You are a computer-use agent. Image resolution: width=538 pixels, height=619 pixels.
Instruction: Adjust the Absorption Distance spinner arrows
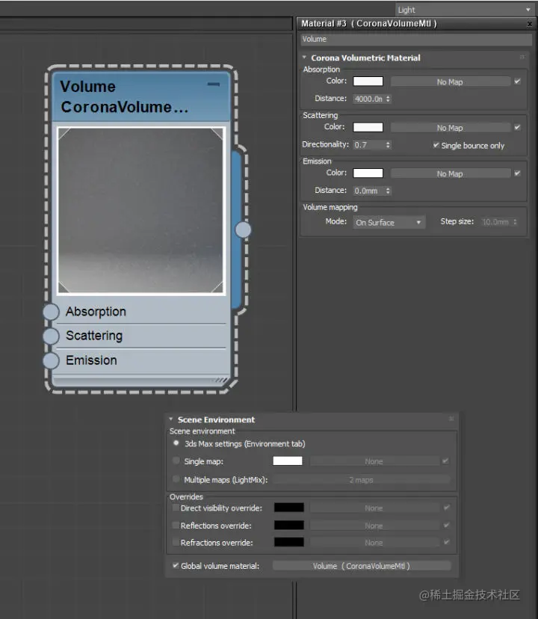click(388, 99)
